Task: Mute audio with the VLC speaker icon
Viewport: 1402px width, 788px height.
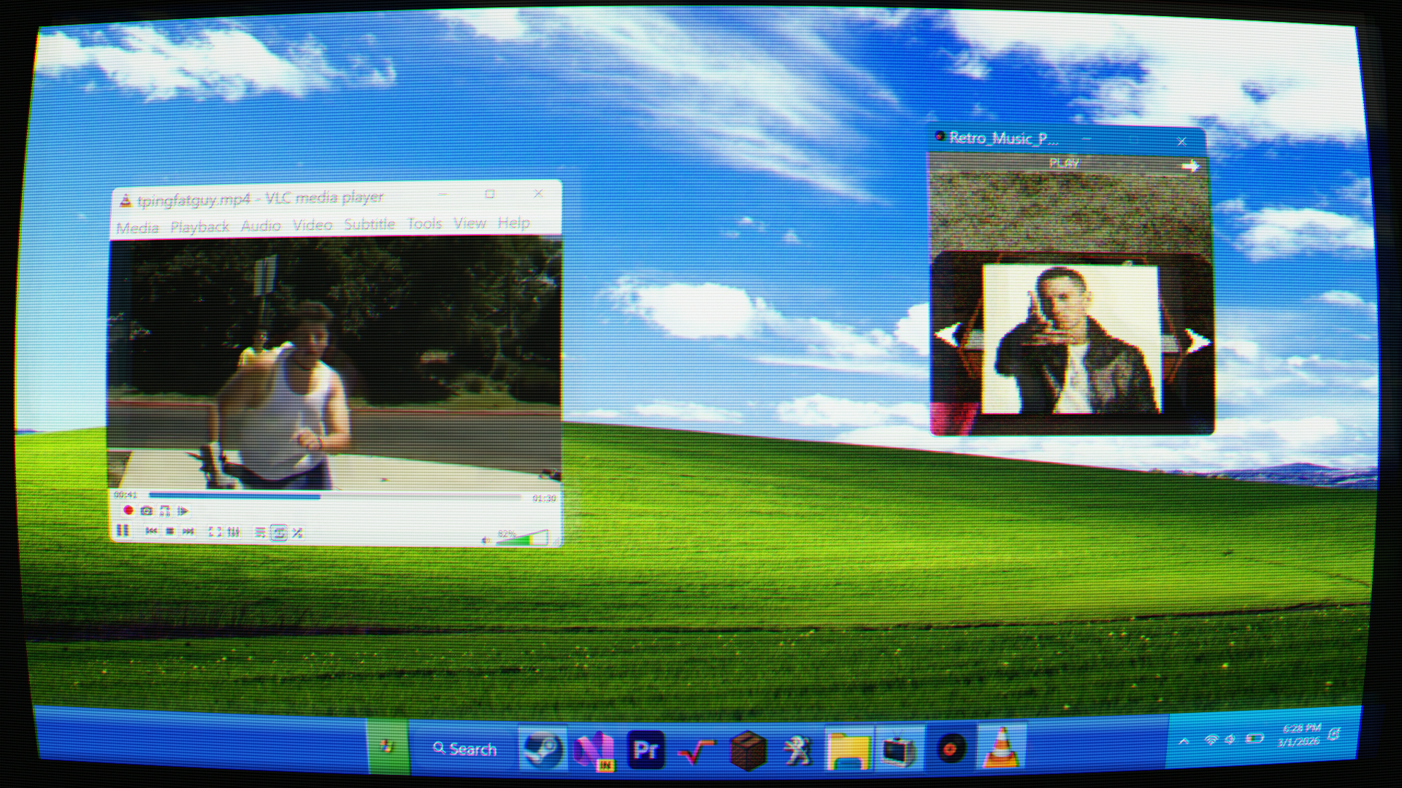Action: point(486,540)
